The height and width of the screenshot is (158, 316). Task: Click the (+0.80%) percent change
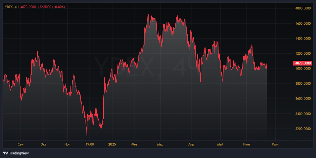[59, 7]
